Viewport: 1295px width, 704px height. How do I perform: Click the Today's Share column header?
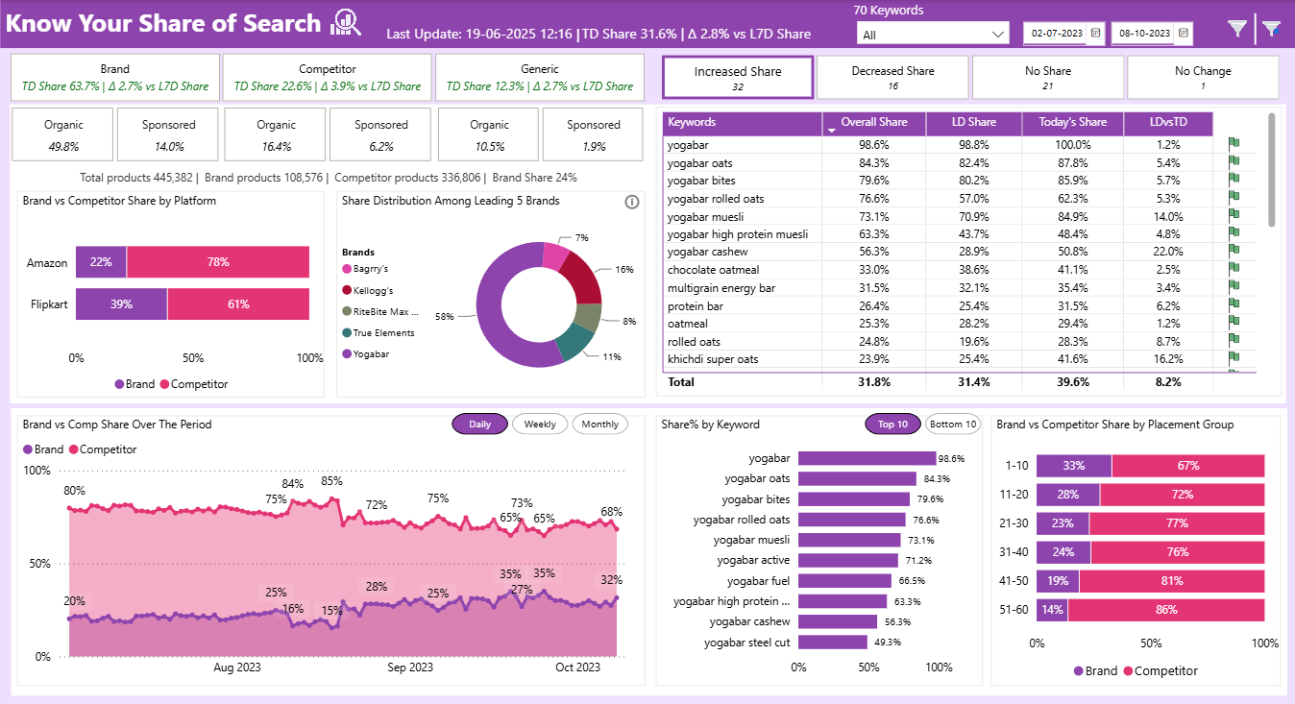click(x=1072, y=123)
